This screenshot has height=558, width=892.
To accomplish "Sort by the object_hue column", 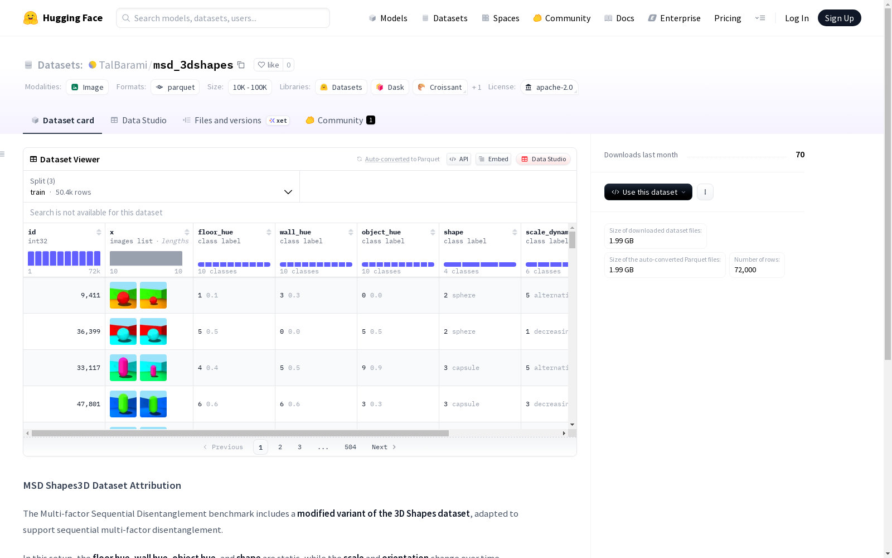I will [433, 232].
